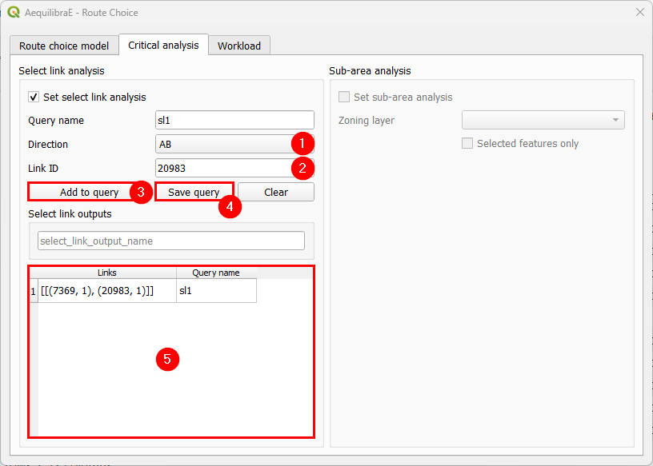Select row 1 header in the query table
This screenshot has width=653, height=466.
coord(33,291)
